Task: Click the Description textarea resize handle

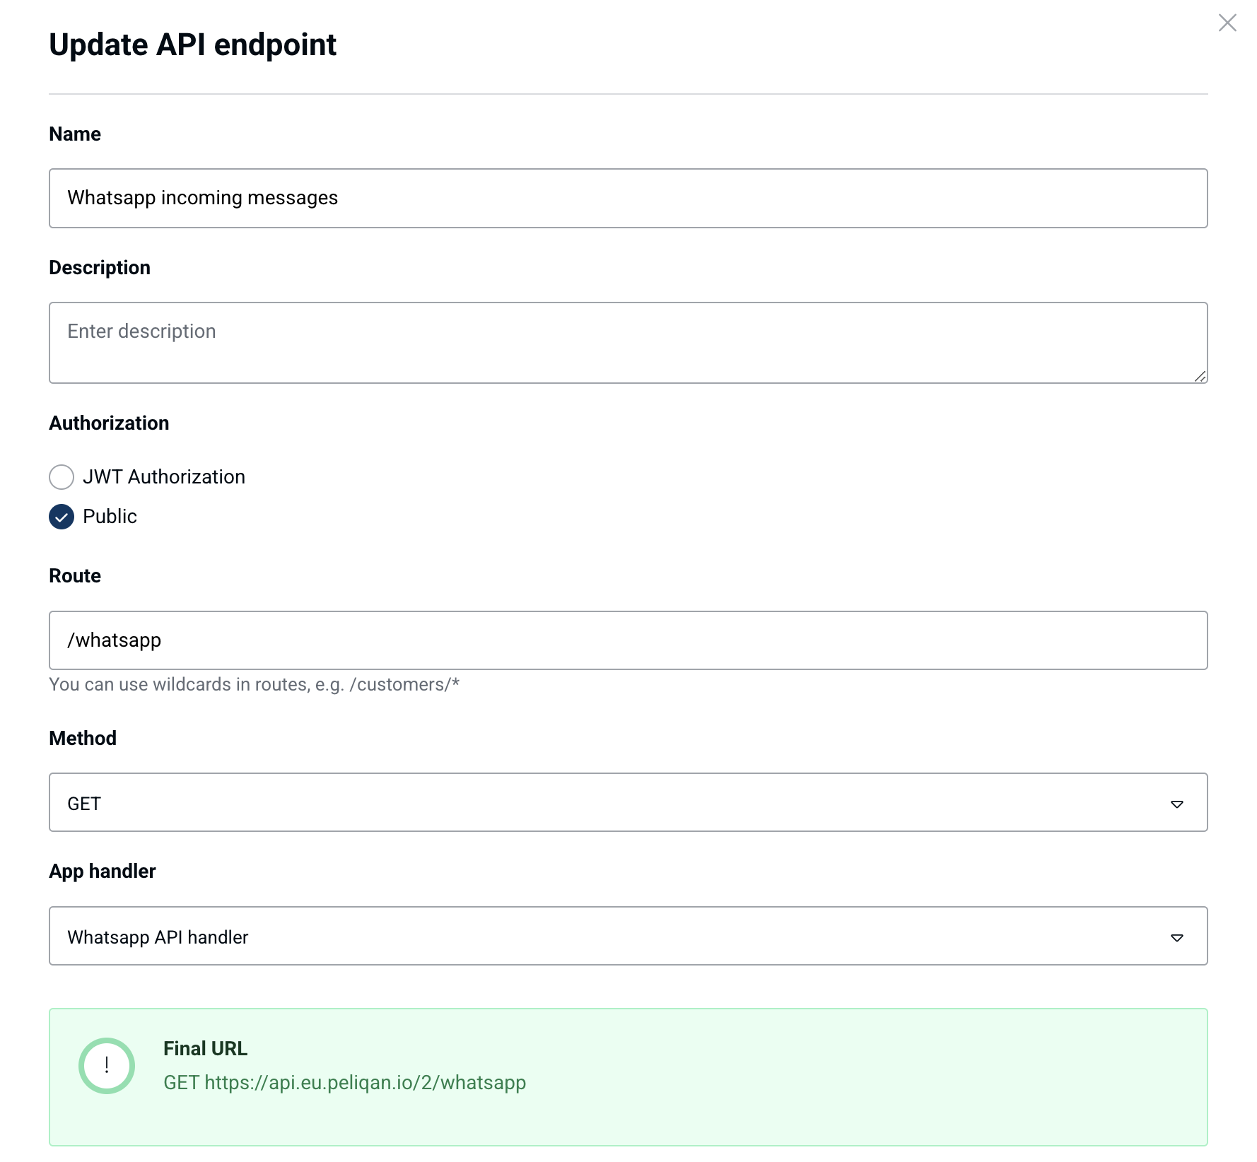Action: click(x=1200, y=376)
